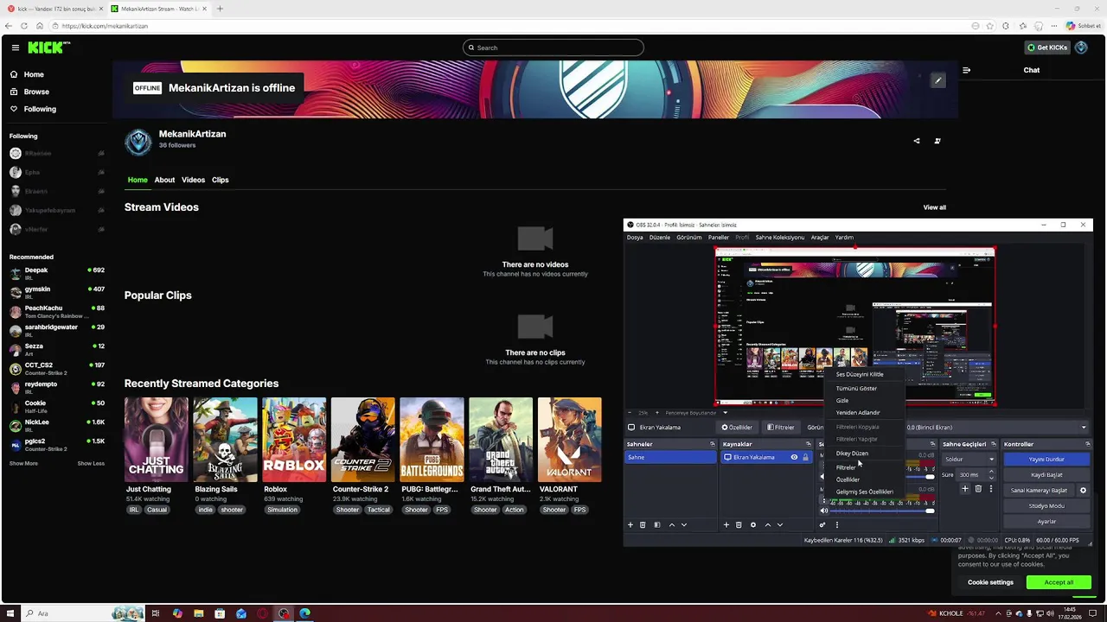The width and height of the screenshot is (1107, 622).
Task: Enable Stüdyo Modu in OBS controls
Action: pyautogui.click(x=1046, y=505)
